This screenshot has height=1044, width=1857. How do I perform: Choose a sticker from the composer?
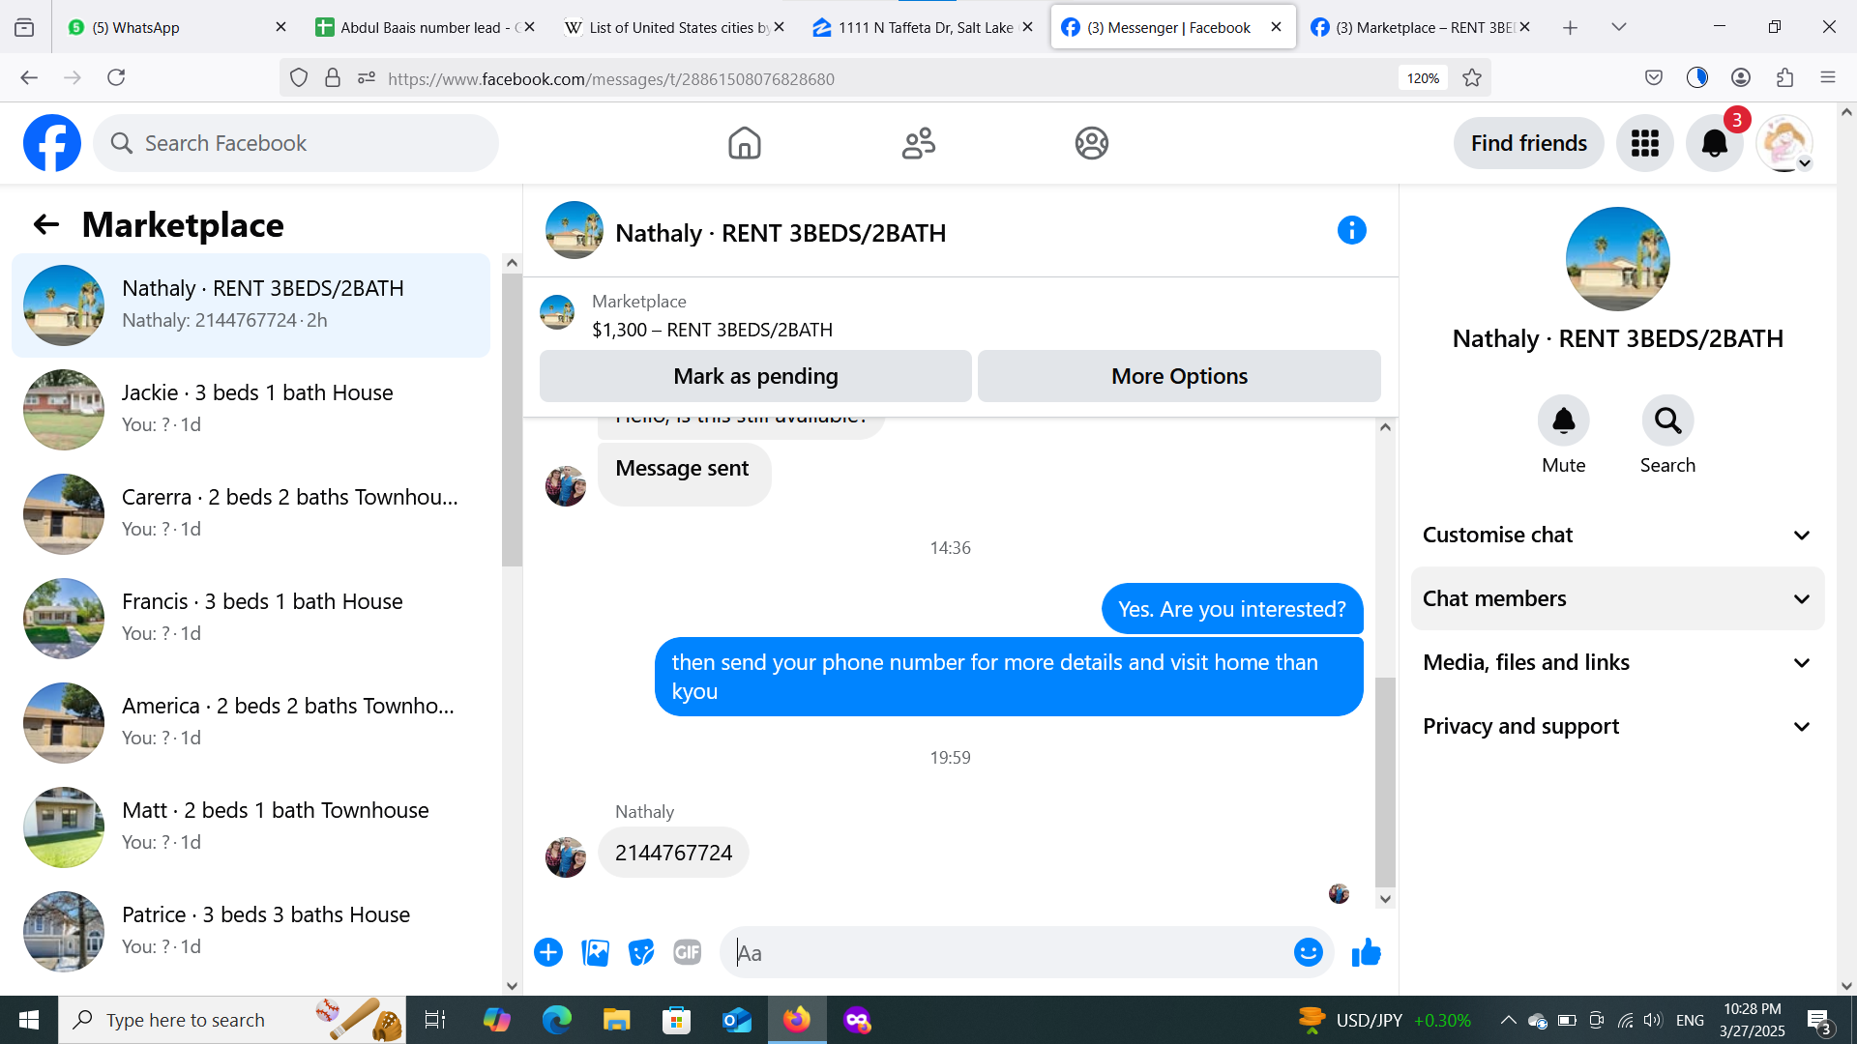click(x=641, y=952)
